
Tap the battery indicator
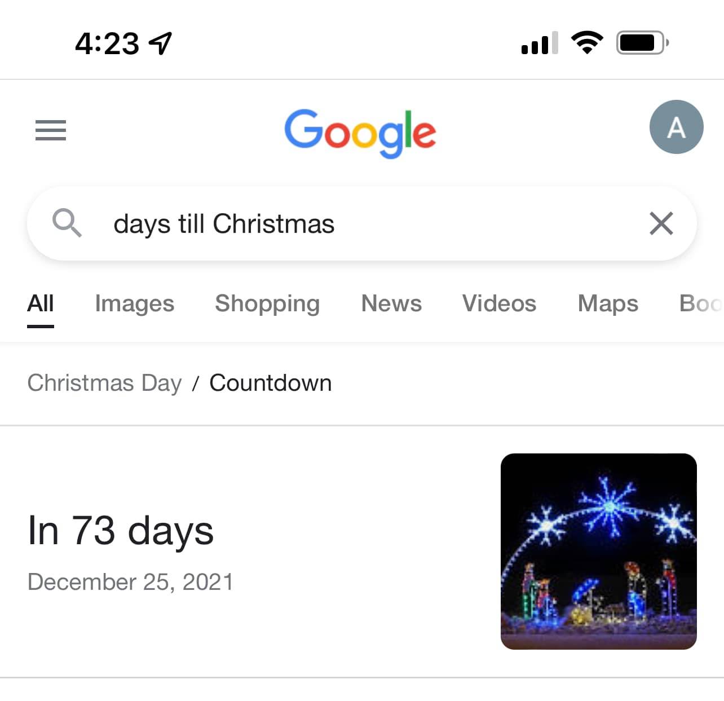tap(642, 43)
